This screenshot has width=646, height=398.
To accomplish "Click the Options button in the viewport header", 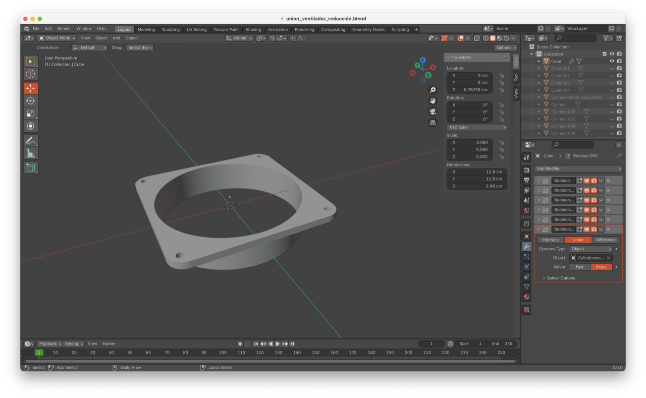I will (x=505, y=47).
